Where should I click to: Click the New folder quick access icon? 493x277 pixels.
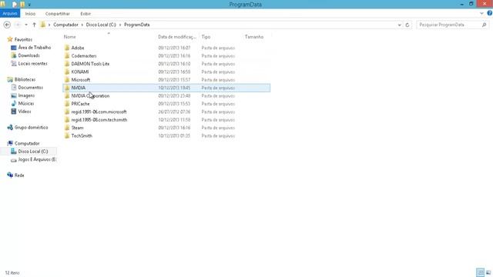22,5
